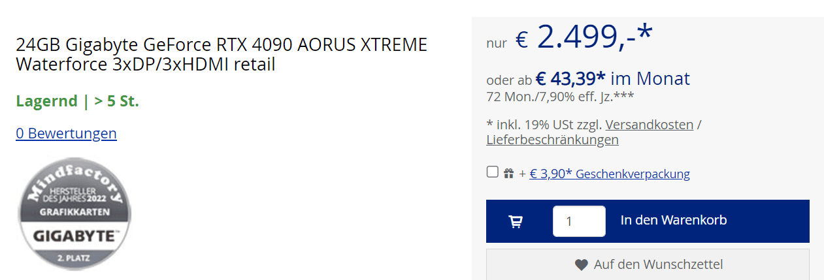Click the heart wishlist icon
The height and width of the screenshot is (280, 824).
click(x=581, y=265)
